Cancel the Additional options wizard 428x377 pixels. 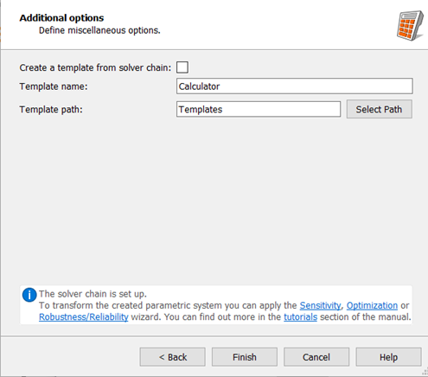click(316, 357)
